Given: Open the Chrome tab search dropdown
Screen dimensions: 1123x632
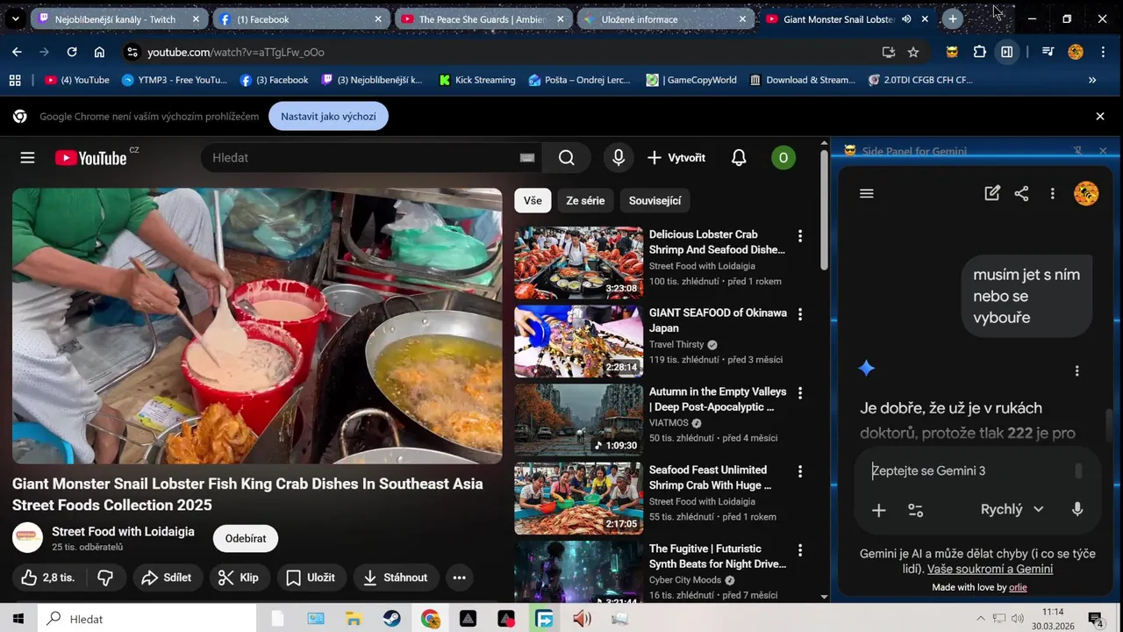Looking at the screenshot, I should click(15, 18).
